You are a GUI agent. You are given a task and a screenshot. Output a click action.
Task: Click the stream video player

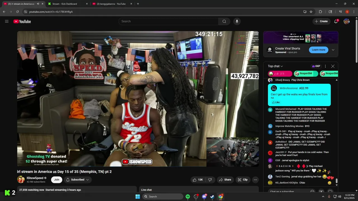coord(138,99)
